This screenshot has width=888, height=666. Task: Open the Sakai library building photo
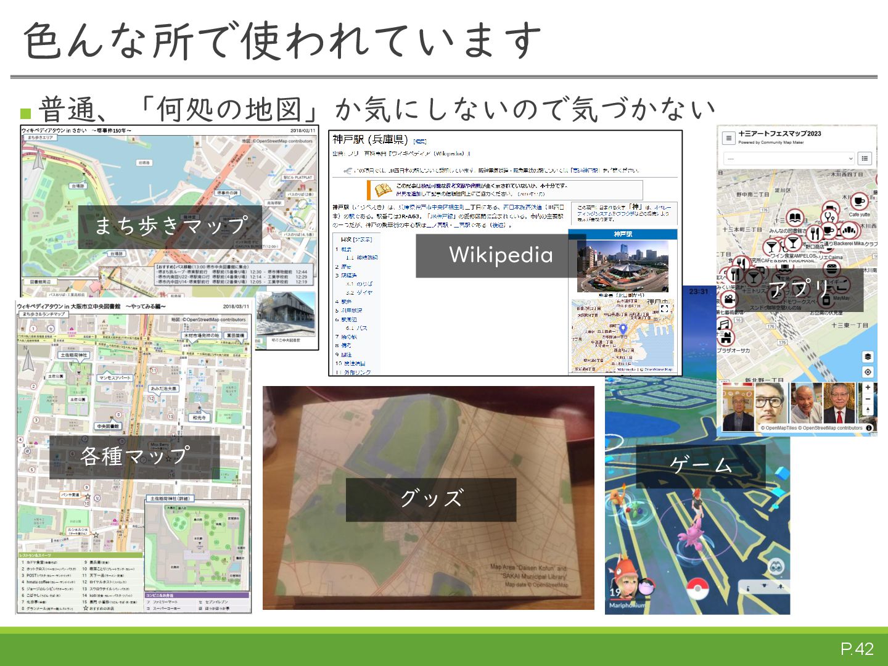point(286,313)
